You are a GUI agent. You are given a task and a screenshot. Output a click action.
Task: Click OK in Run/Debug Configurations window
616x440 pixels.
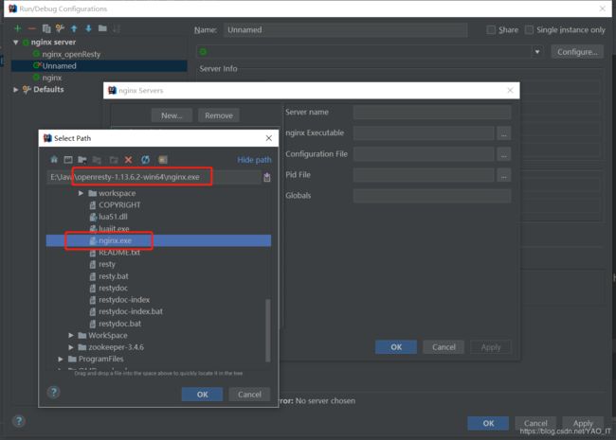coord(488,423)
